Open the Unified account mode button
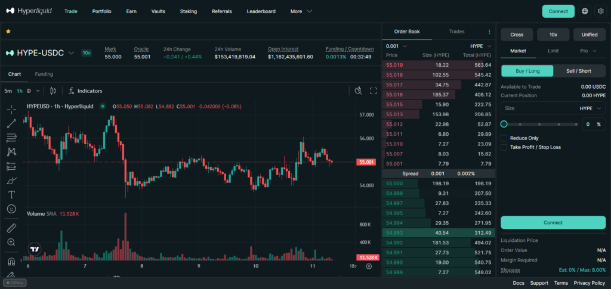611x289 pixels. (x=590, y=35)
